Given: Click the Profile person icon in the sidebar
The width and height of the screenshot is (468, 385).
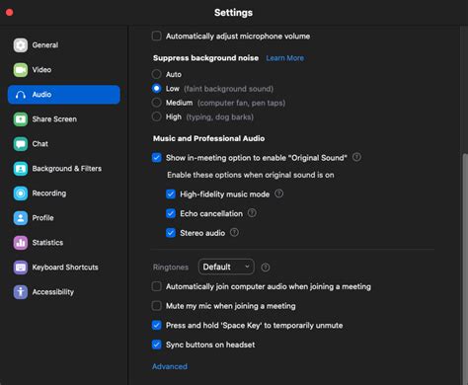Looking at the screenshot, I should click(21, 218).
